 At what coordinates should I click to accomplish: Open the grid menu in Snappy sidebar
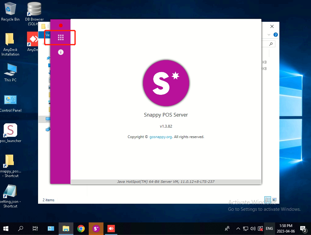tap(61, 37)
